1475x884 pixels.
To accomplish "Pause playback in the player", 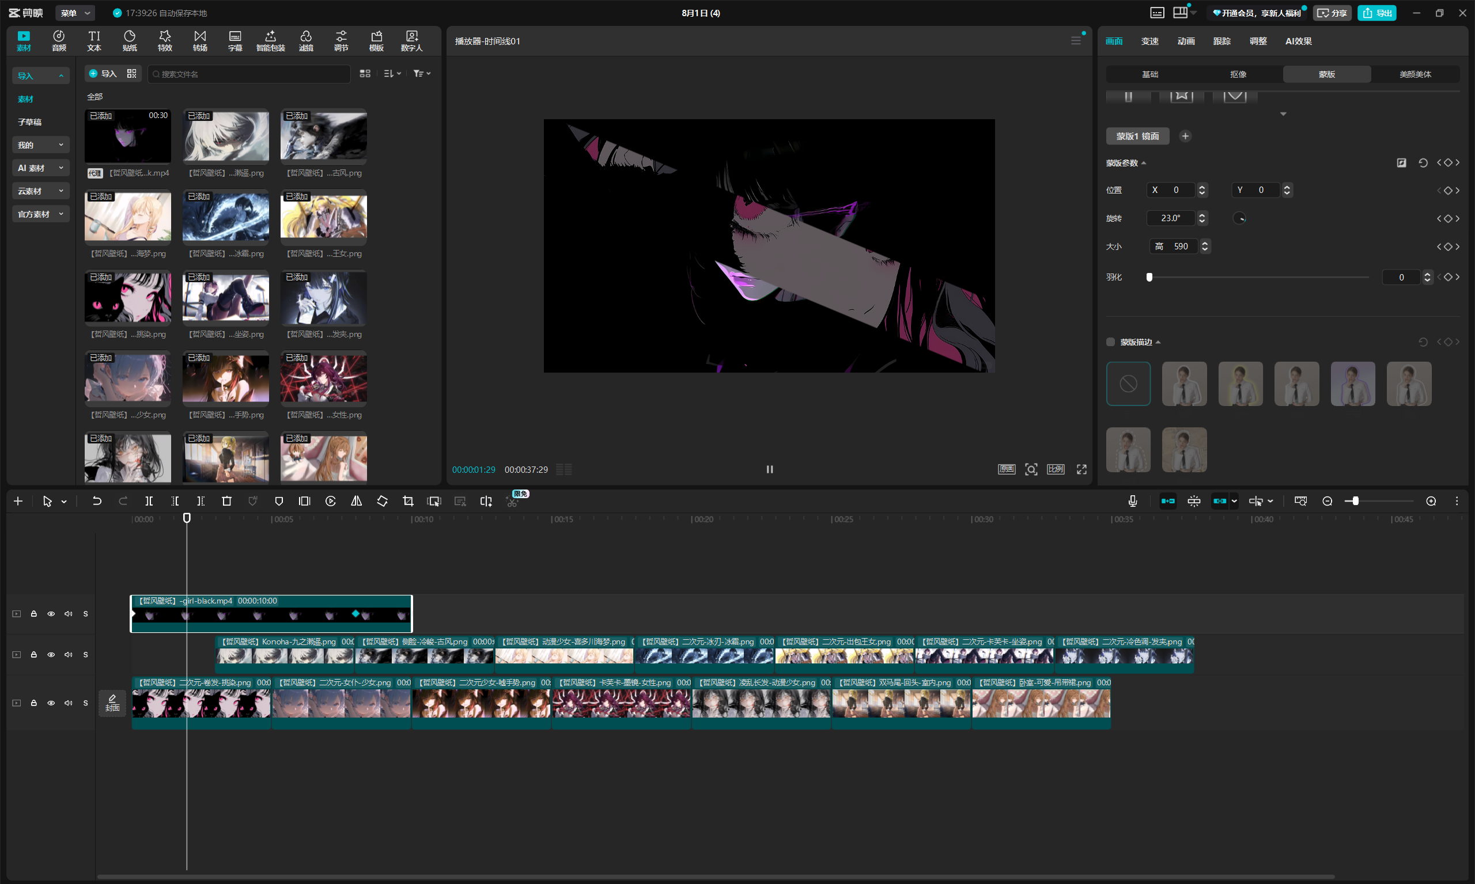I will [x=769, y=469].
